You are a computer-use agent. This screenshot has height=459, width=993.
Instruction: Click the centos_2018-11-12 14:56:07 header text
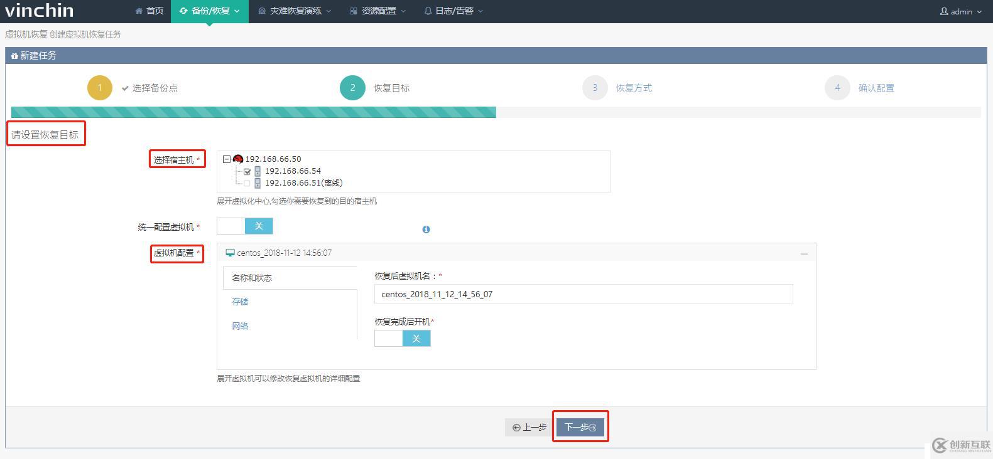[284, 253]
